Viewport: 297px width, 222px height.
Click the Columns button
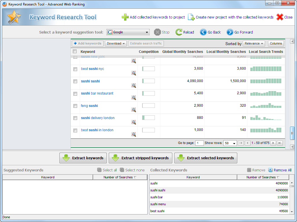pyautogui.click(x=276, y=43)
